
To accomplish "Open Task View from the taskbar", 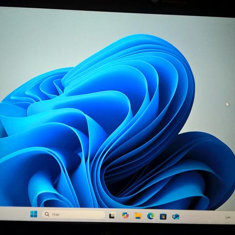I will [x=112, y=216].
